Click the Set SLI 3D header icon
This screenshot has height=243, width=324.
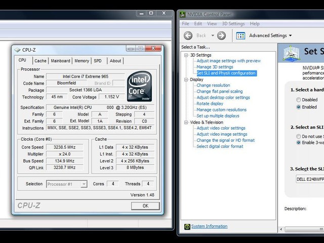(x=291, y=53)
